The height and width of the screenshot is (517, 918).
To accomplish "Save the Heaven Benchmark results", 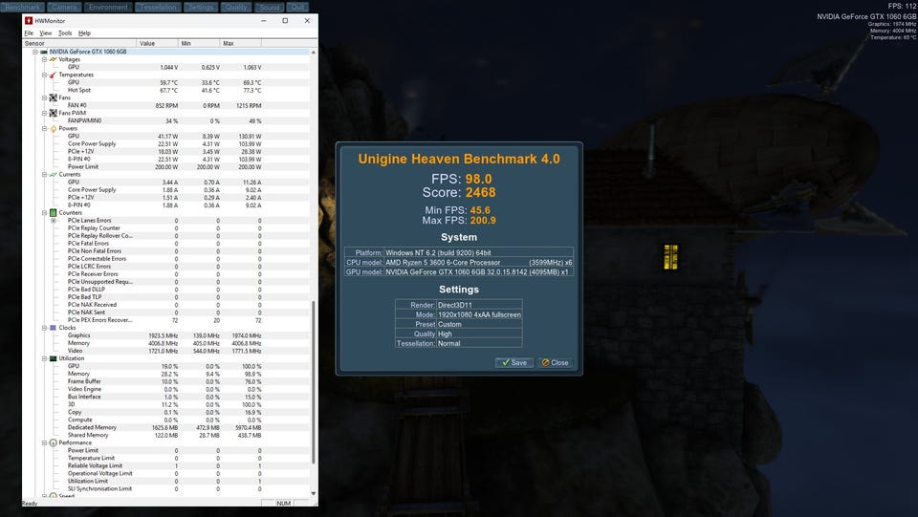I will click(x=514, y=362).
